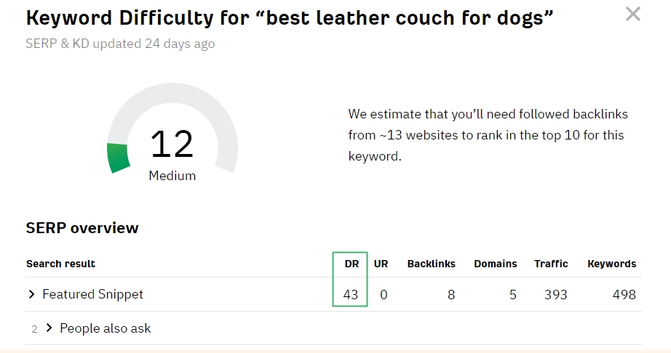671x353 pixels.
Task: Click the UR column header
Action: [x=381, y=264]
